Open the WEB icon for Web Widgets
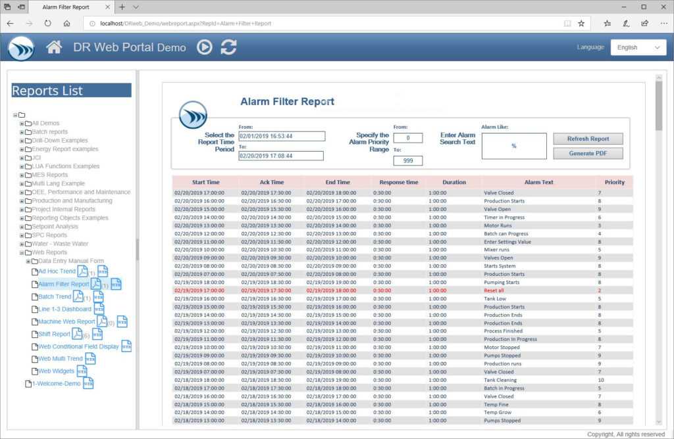 pos(82,370)
